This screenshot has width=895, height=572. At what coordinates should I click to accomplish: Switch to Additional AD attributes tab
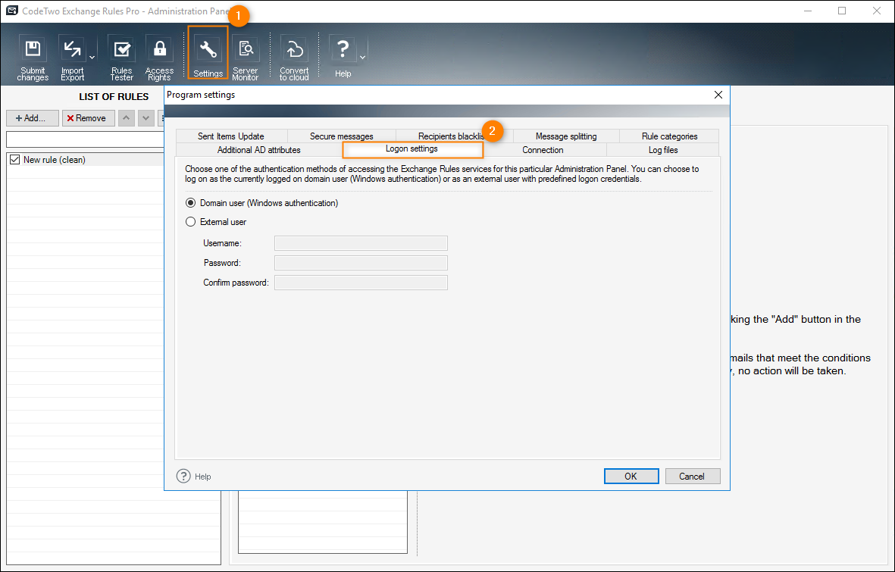point(259,149)
